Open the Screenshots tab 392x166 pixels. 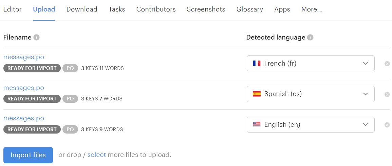(x=206, y=9)
